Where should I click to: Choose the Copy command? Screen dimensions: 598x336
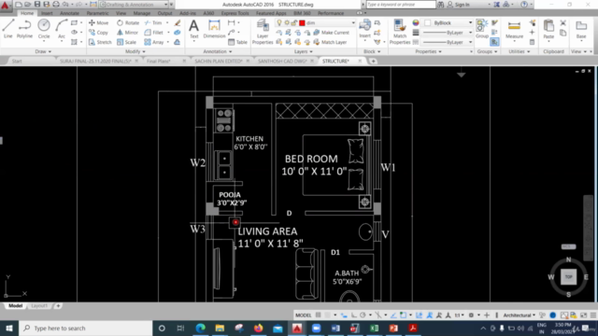coord(99,33)
